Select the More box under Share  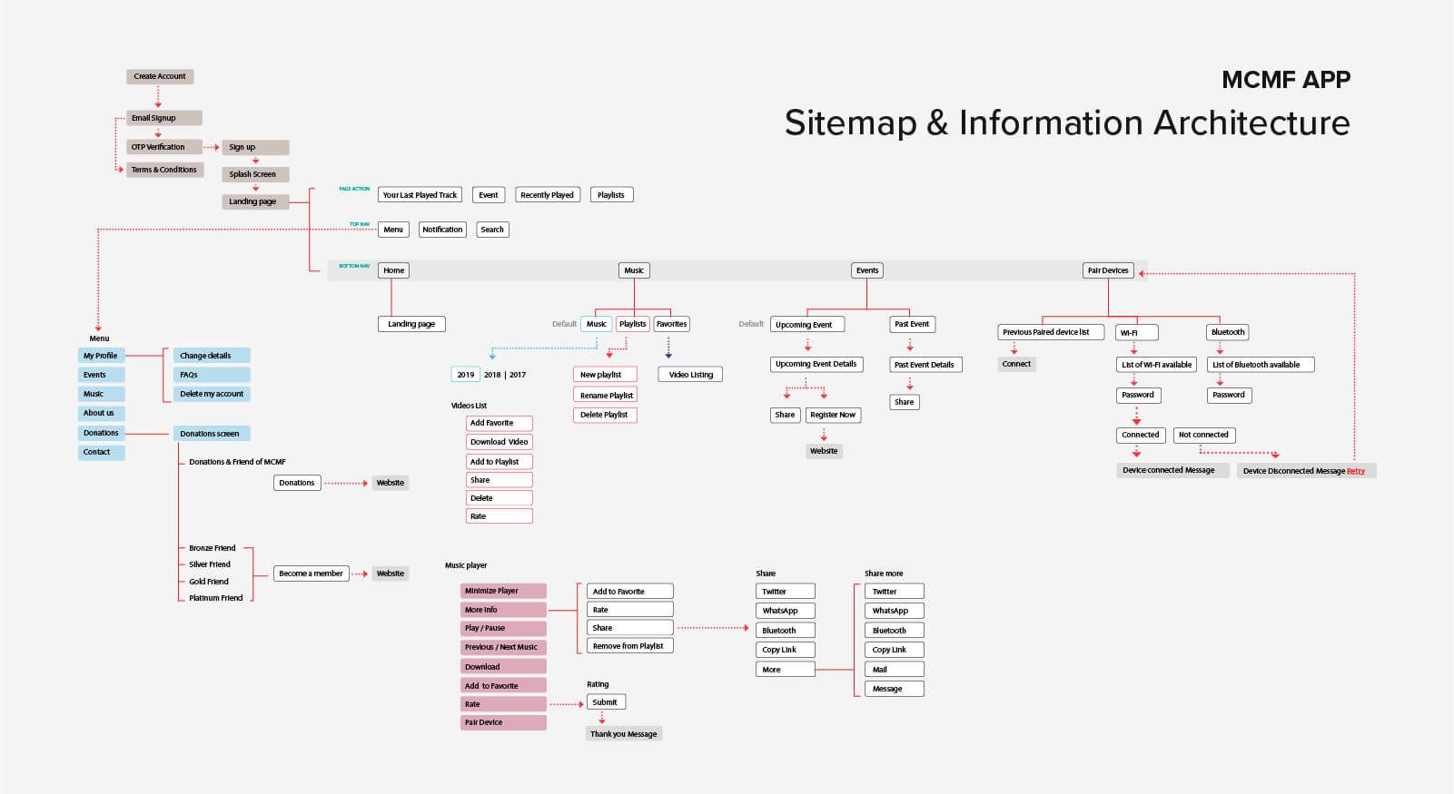point(786,670)
